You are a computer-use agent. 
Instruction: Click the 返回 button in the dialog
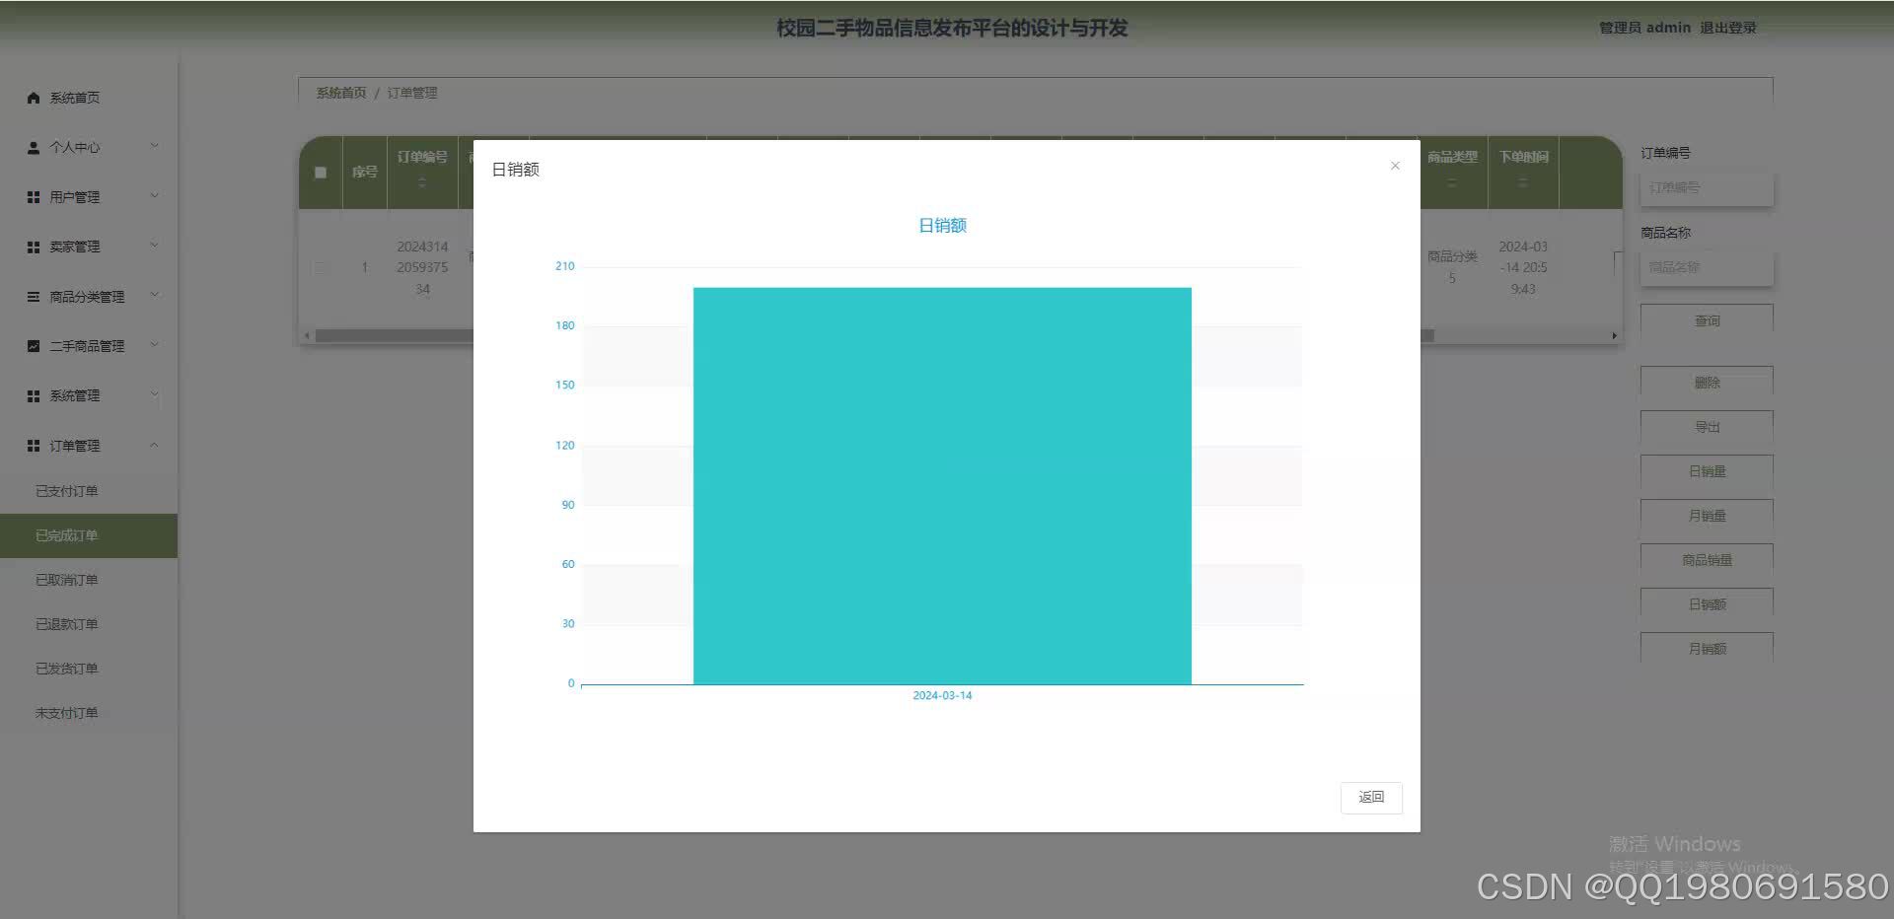(1370, 797)
